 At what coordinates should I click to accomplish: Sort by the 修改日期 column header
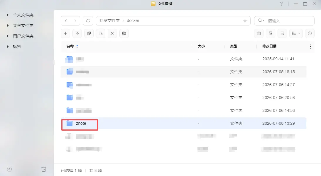click(x=269, y=46)
